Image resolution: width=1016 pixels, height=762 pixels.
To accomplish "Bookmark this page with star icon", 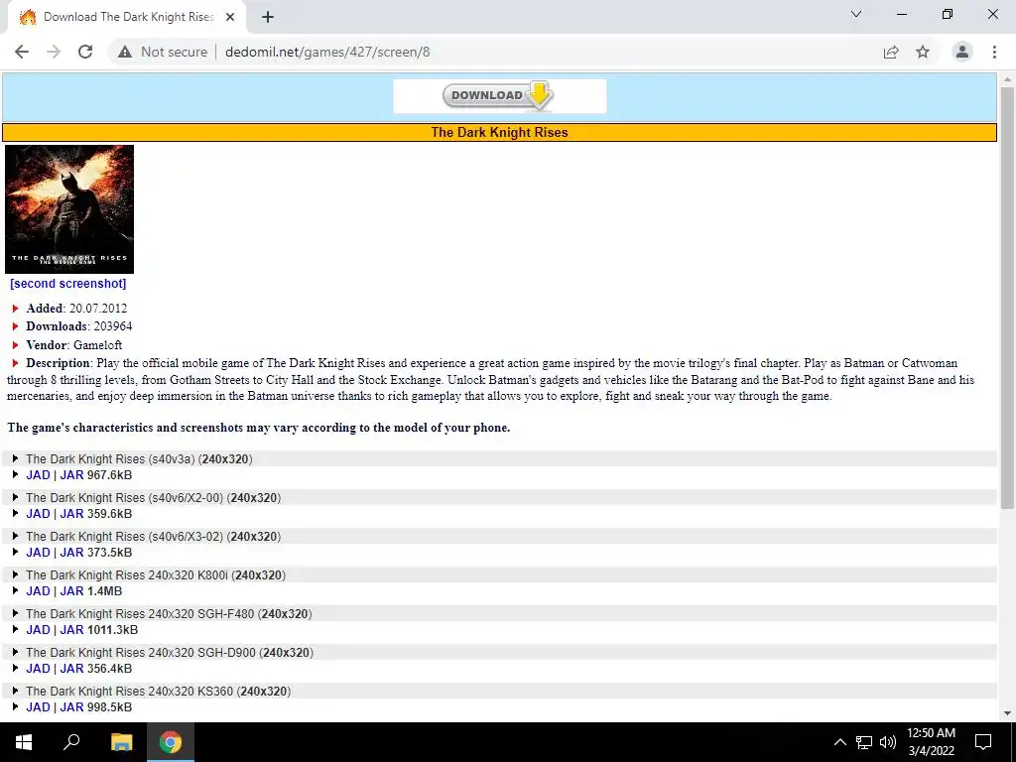I will (x=923, y=52).
